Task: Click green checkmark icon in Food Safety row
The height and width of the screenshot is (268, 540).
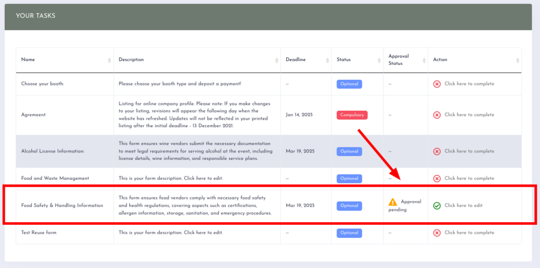Action: coord(437,206)
